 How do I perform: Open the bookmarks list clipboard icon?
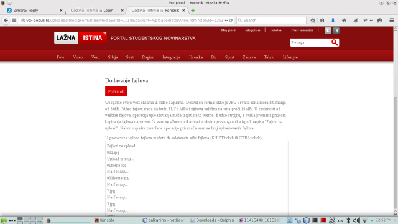tap(322, 21)
